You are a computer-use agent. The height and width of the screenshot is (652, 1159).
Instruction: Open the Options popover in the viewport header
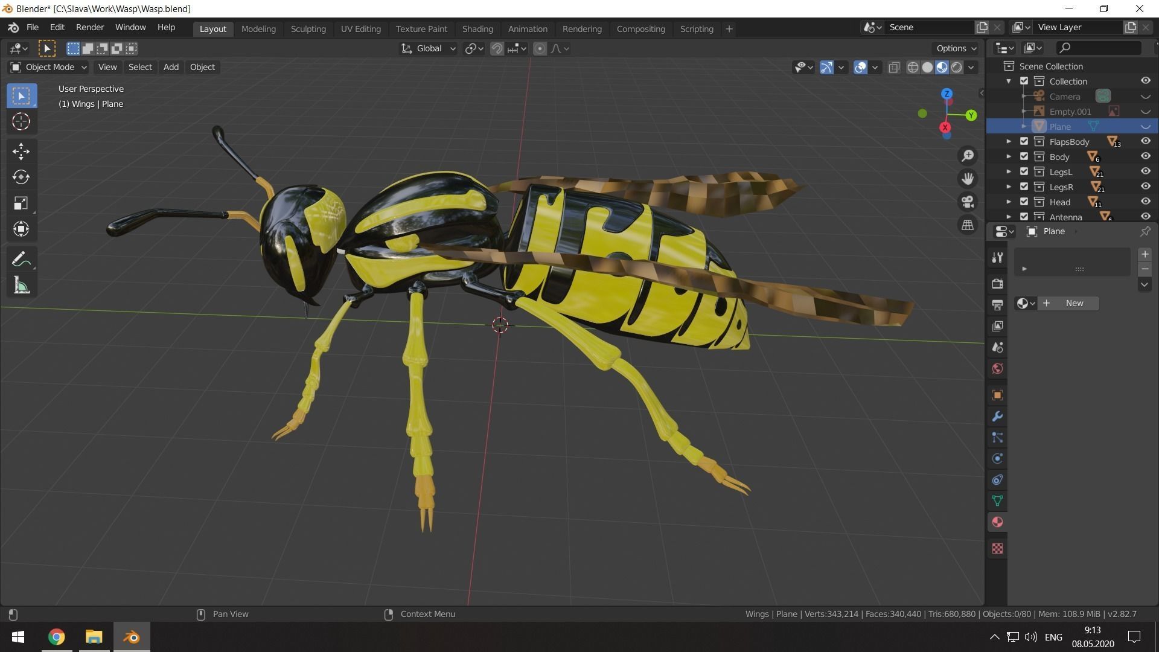[954, 48]
